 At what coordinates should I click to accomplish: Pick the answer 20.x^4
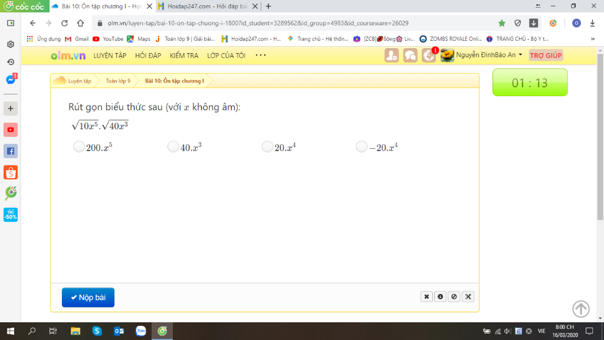[x=267, y=147]
